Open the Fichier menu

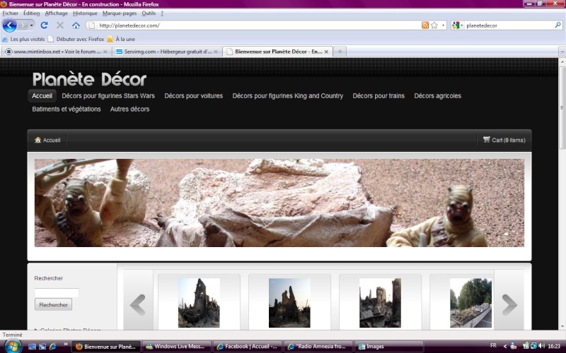tap(10, 13)
